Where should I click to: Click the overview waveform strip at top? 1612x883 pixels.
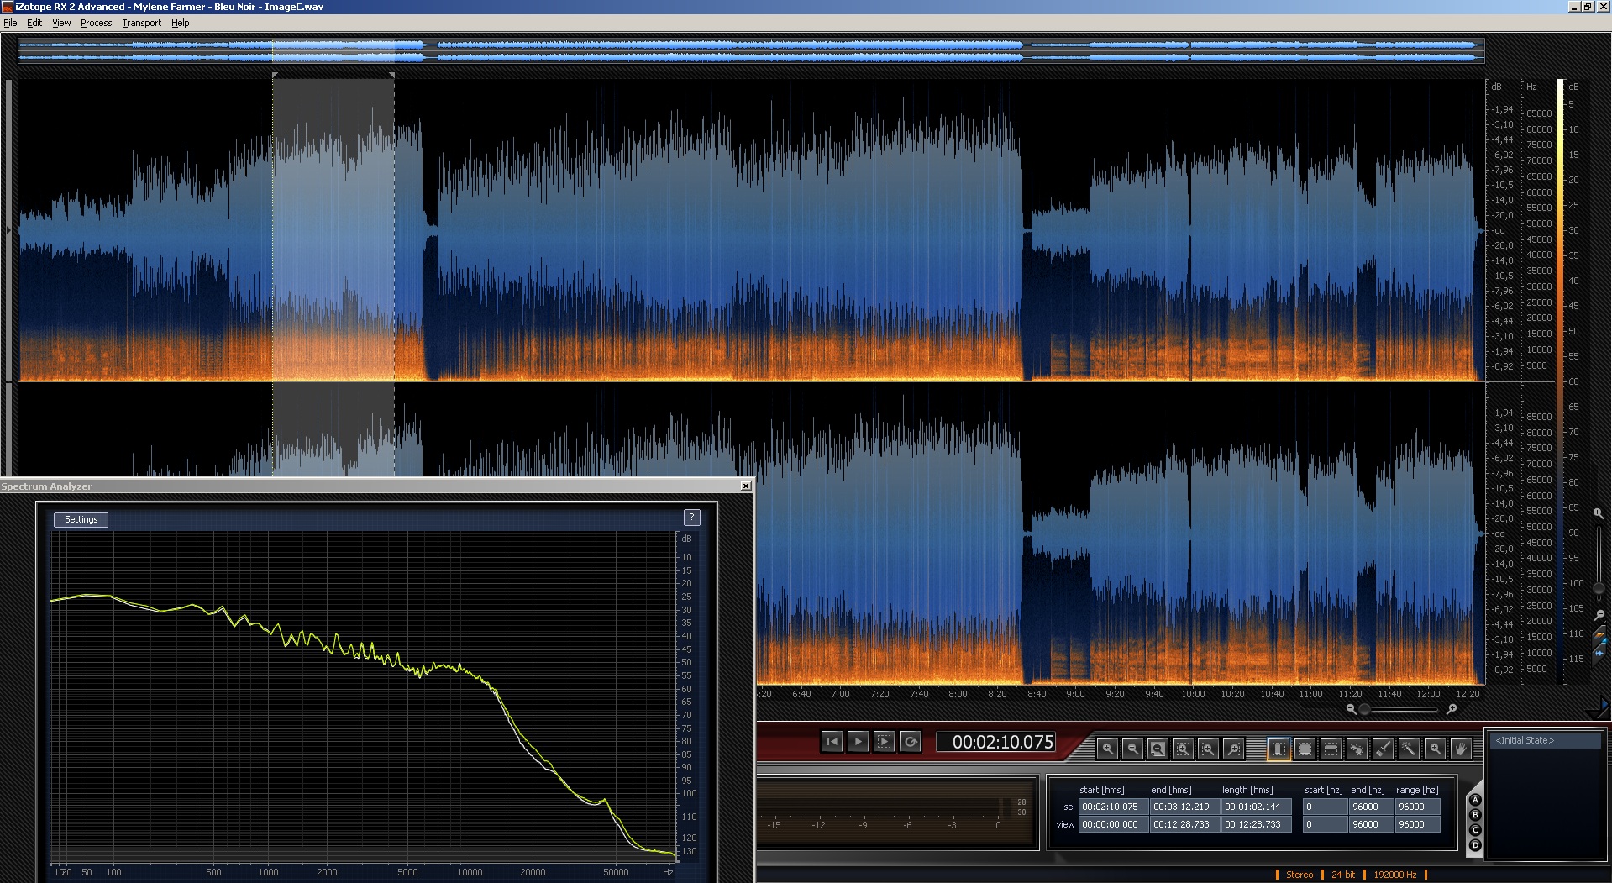click(x=751, y=50)
